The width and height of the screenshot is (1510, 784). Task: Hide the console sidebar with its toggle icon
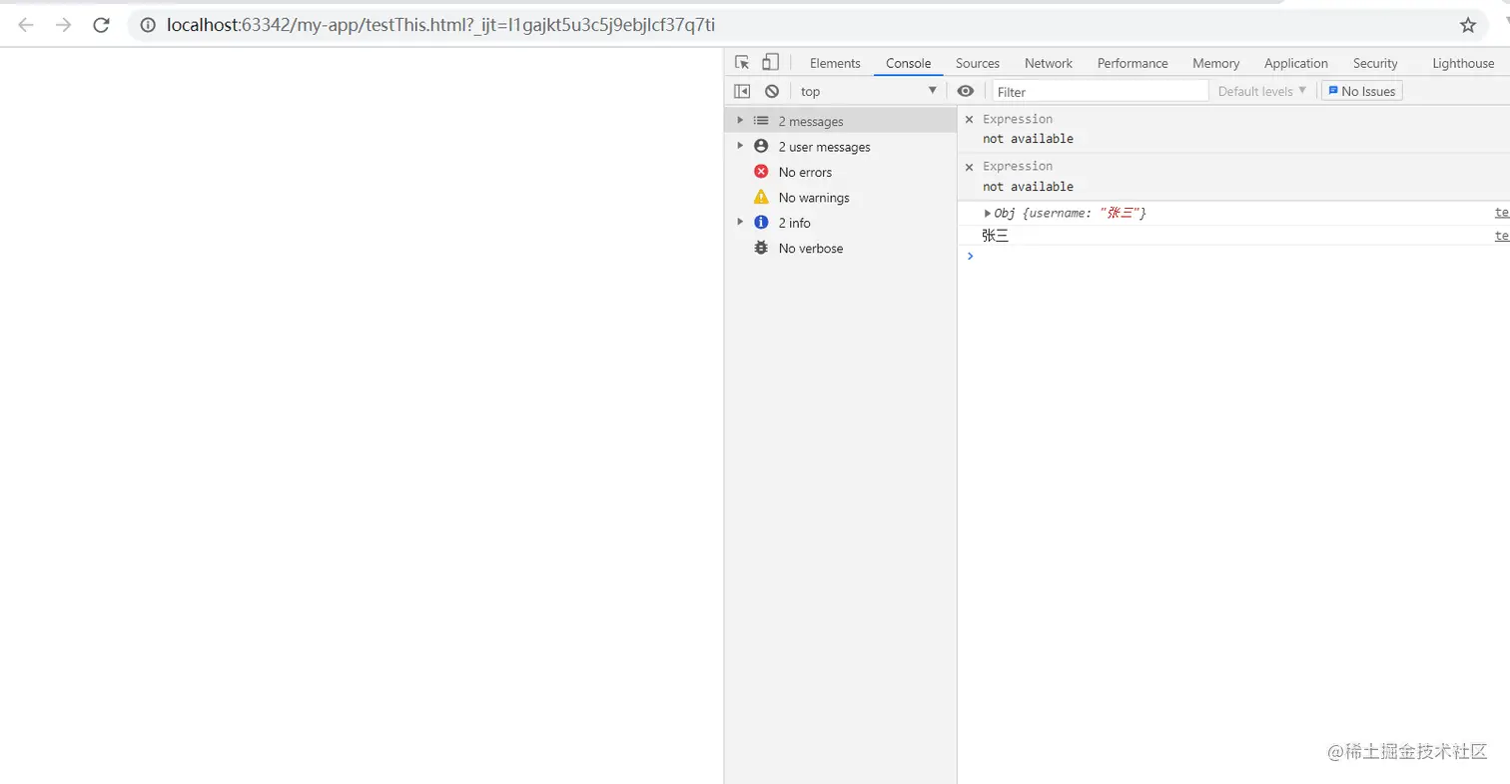click(x=742, y=91)
